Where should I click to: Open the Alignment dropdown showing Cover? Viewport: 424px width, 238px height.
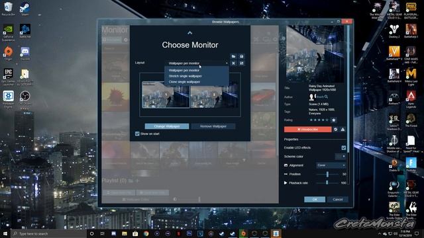coord(331,165)
